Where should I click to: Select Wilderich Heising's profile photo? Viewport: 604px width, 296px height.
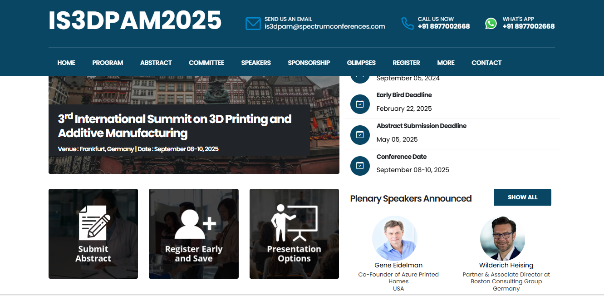(502, 238)
